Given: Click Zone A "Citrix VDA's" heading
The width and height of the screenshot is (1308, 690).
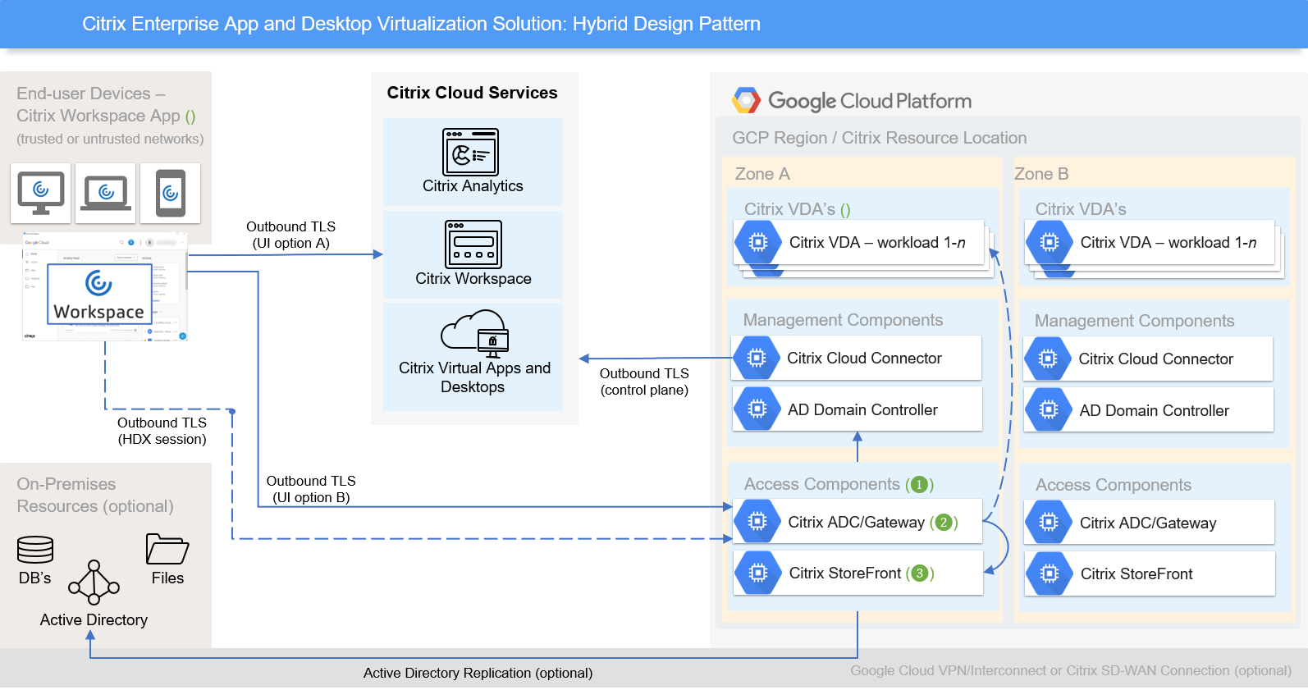Looking at the screenshot, I should tap(789, 209).
